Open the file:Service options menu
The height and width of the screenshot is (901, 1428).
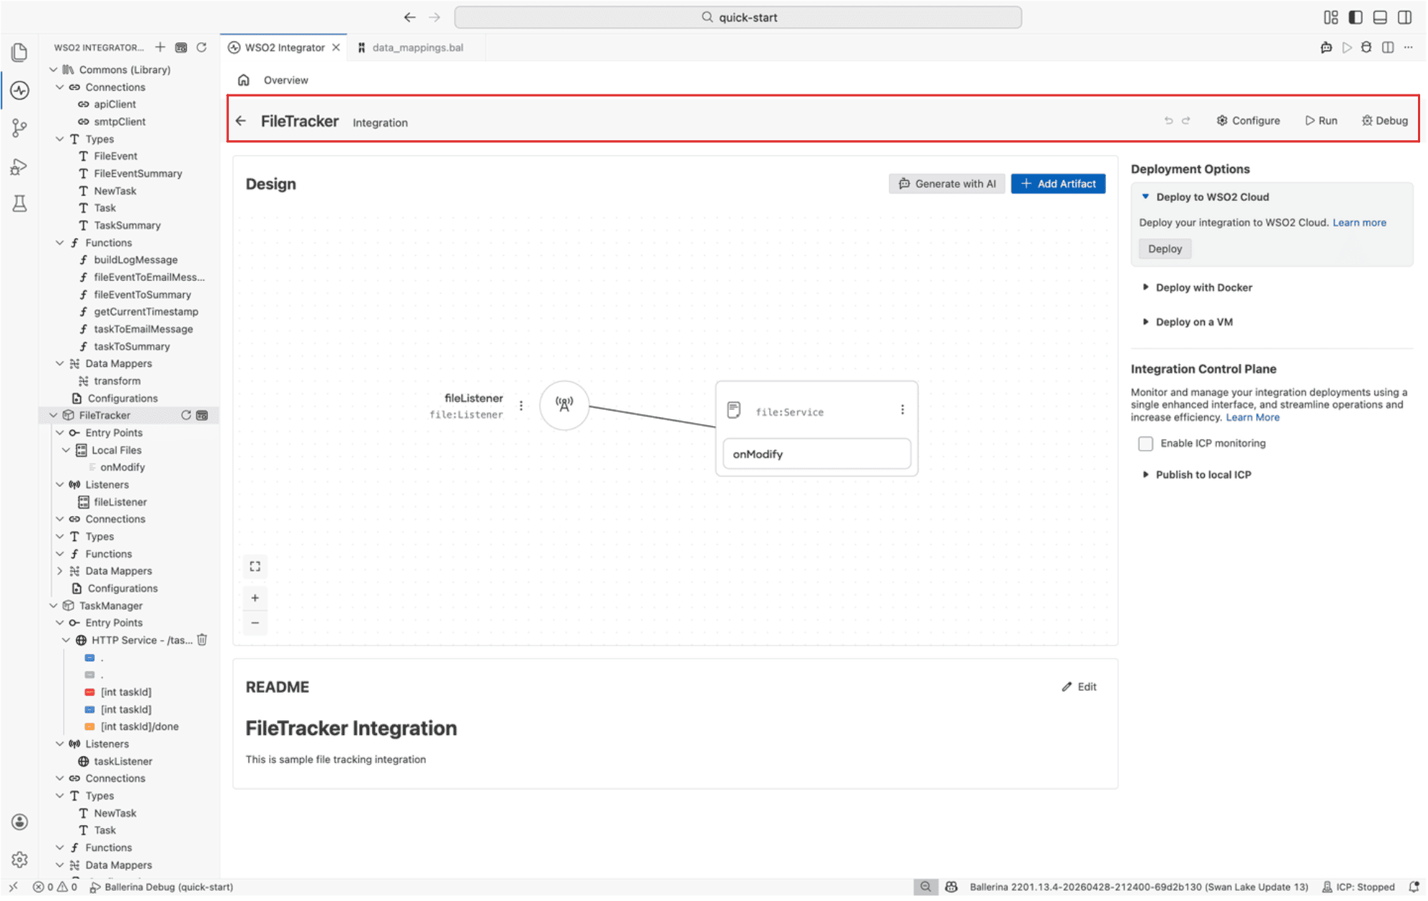coord(902,410)
